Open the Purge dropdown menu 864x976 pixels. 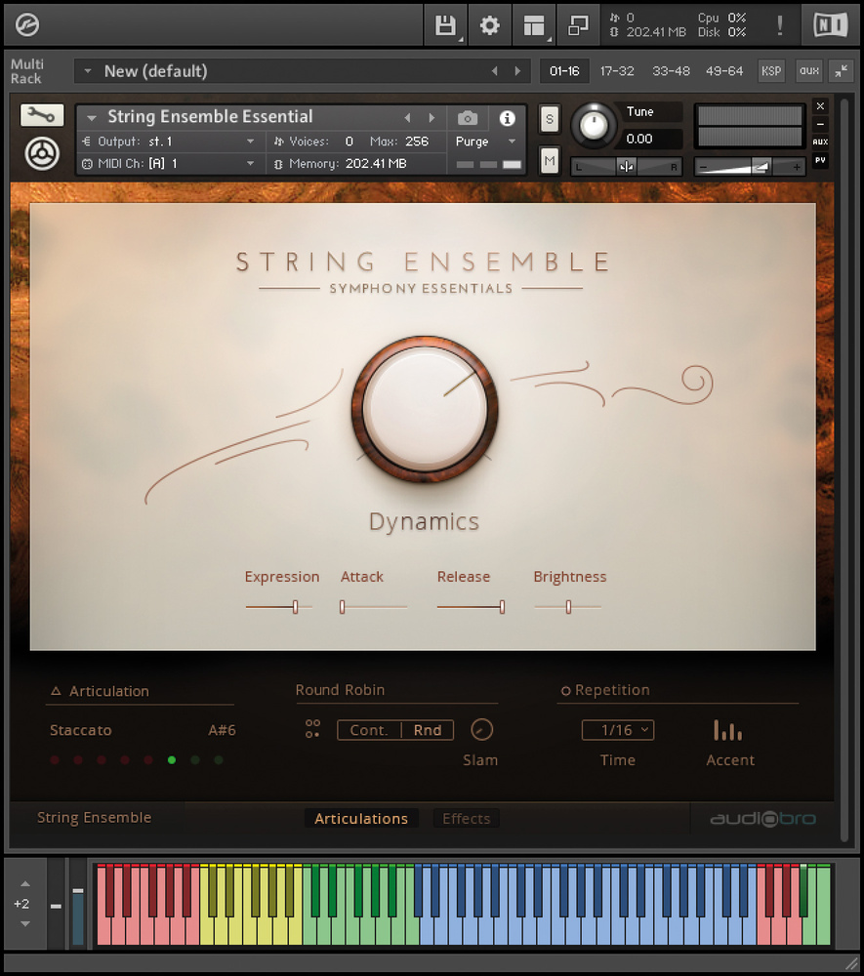[x=486, y=142]
